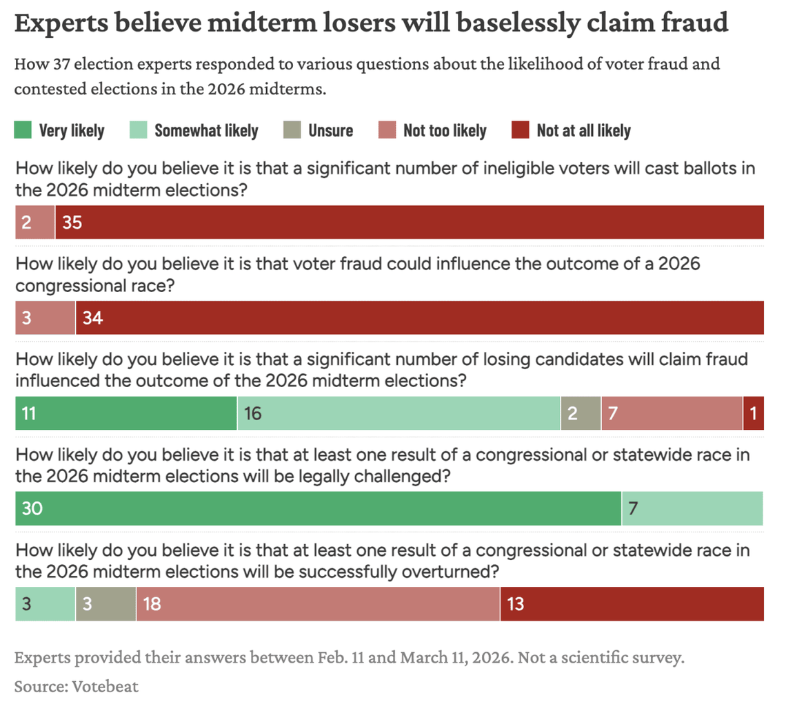Click the Somewhat likely segment labeled 16

399,413
